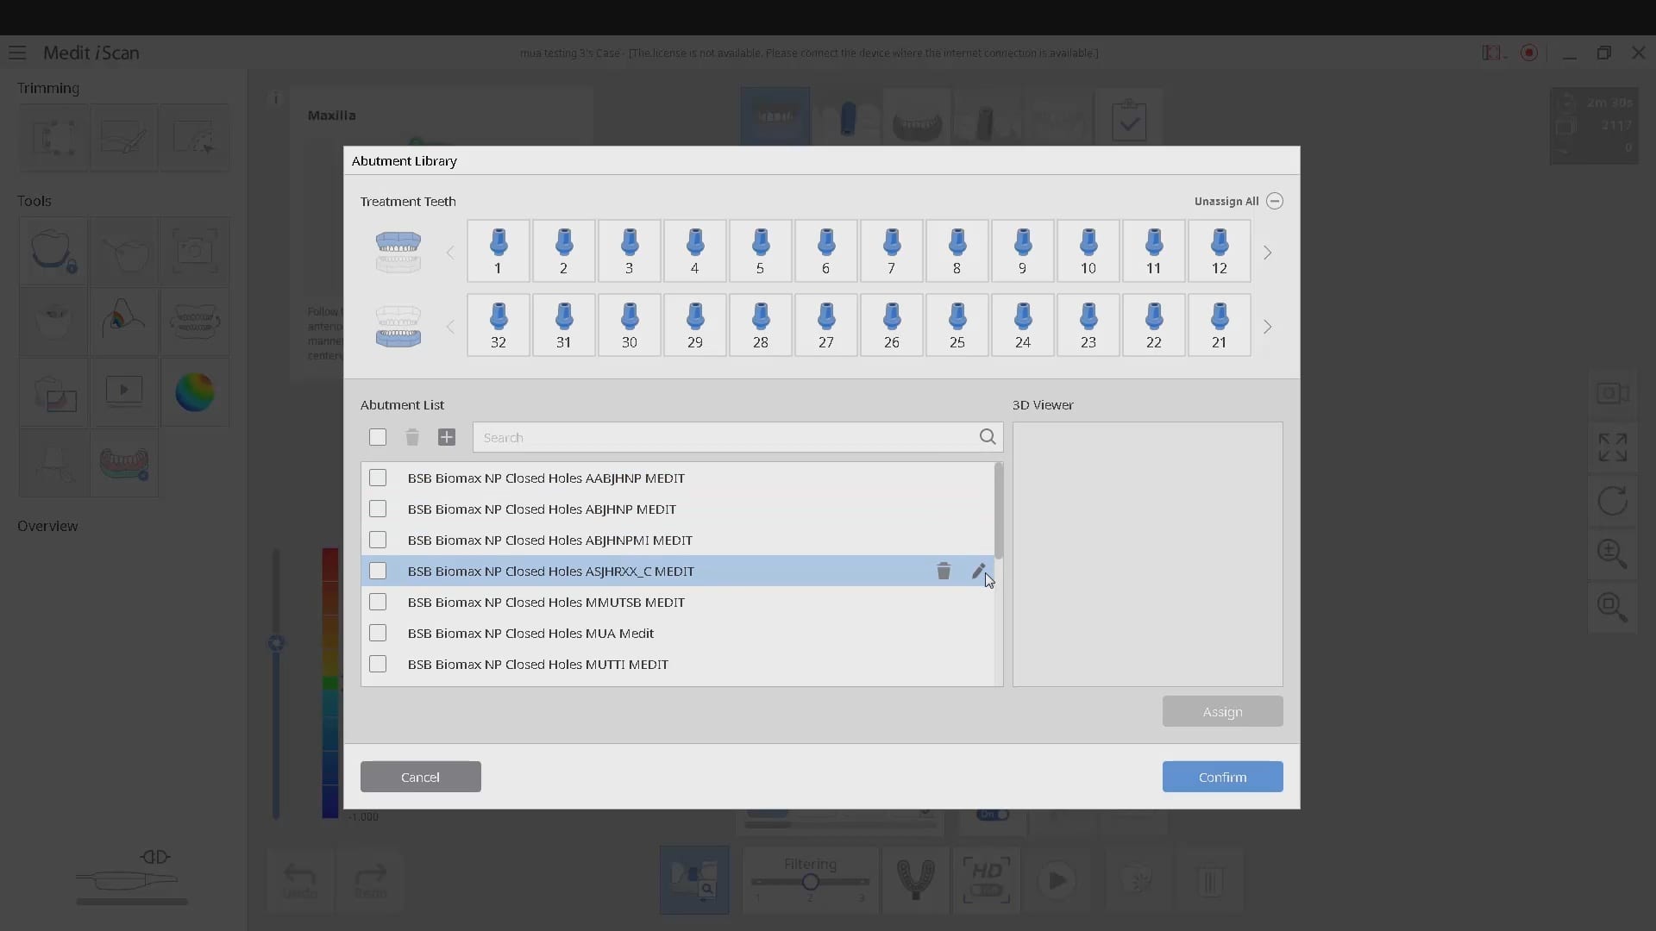This screenshot has height=931, width=1656.
Task: Click the Cancel button
Action: point(420,777)
